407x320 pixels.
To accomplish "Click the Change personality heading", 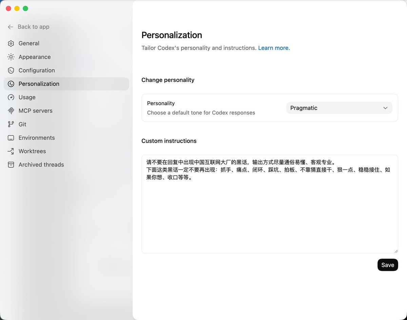I will [168, 80].
